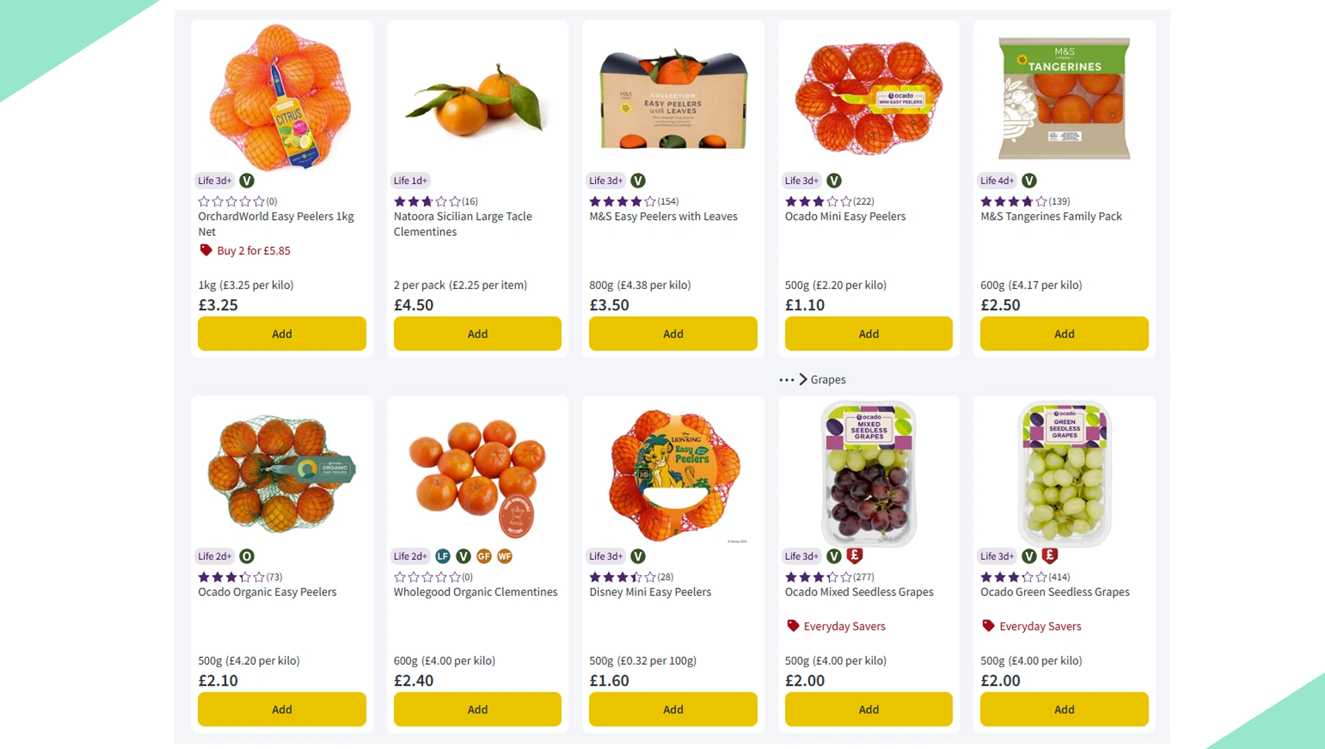The height and width of the screenshot is (749, 1325).
Task: Click the pound badge on Ocado Green Seedless Grapes
Action: pos(1050,555)
